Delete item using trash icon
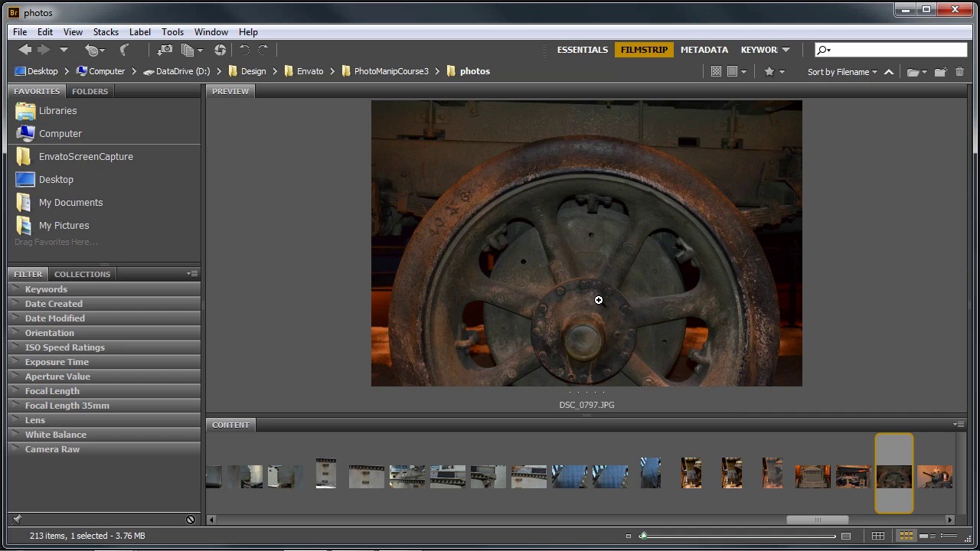The image size is (980, 551). click(x=959, y=72)
